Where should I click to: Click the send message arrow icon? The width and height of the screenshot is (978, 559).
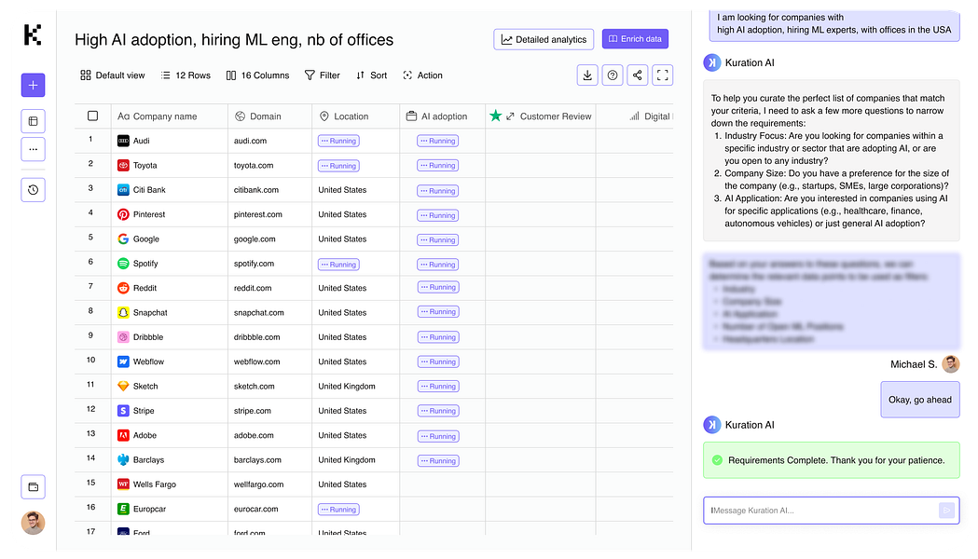[x=946, y=511]
